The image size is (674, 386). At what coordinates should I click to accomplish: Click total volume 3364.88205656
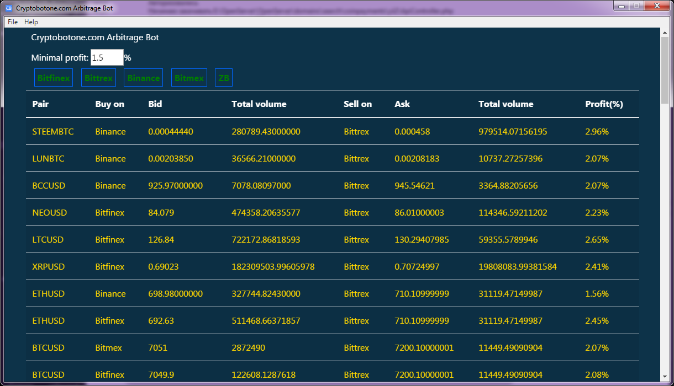point(508,186)
